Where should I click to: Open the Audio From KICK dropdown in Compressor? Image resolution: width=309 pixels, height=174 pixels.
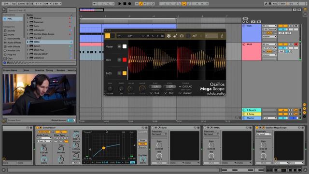point(44,138)
